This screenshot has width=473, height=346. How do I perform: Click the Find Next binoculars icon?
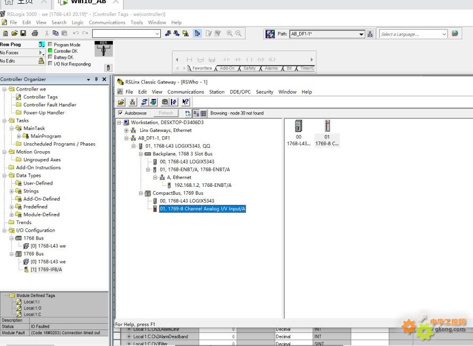click(x=176, y=34)
